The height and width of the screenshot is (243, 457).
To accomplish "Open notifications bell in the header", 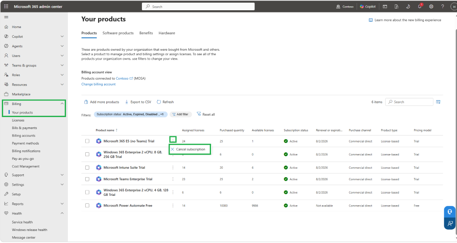I will 420,6.
